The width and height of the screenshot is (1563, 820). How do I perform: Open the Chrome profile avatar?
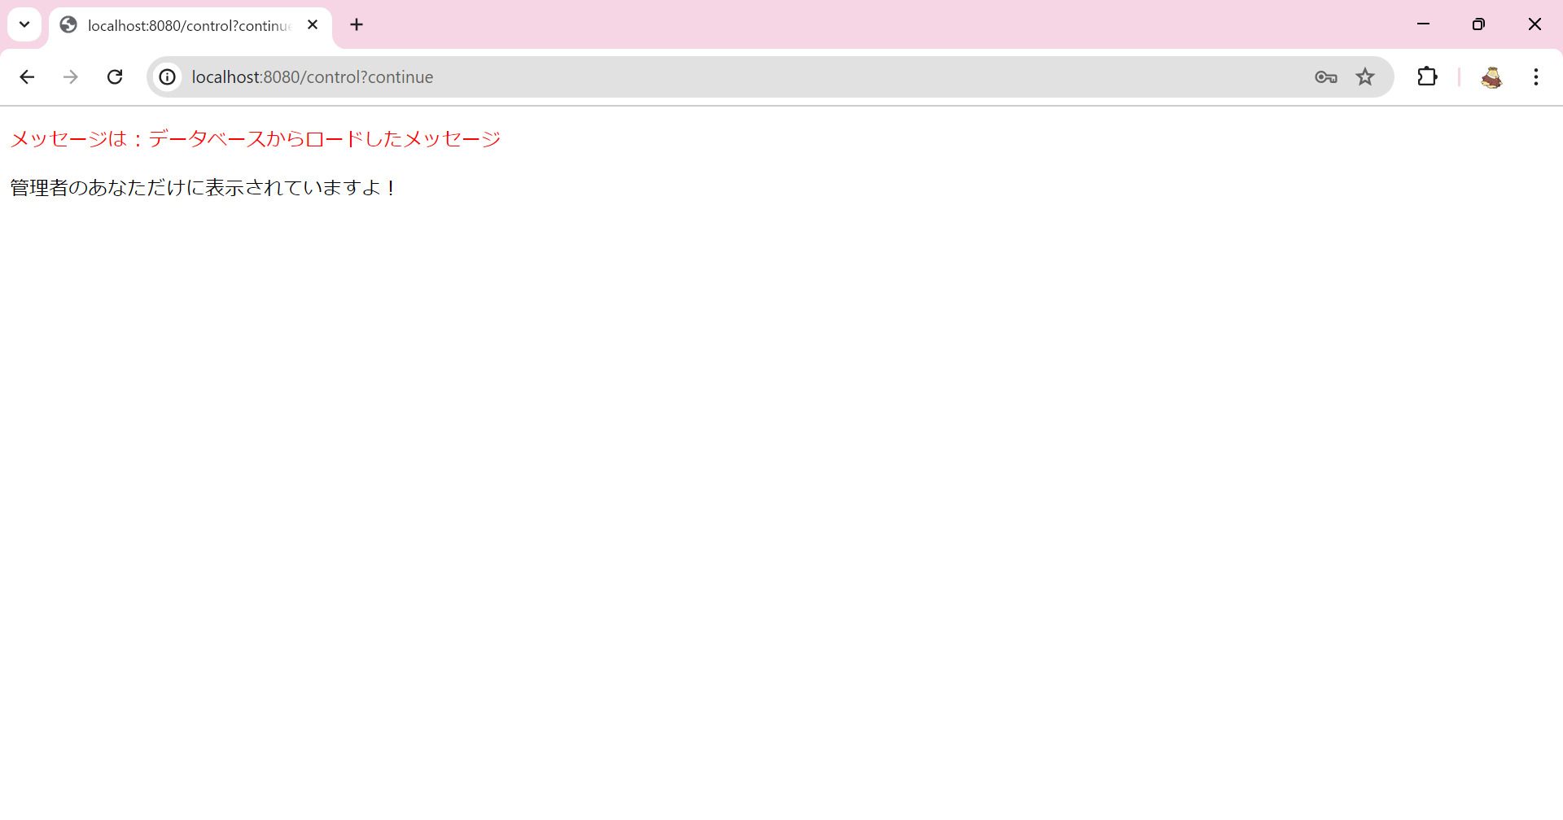click(1491, 77)
